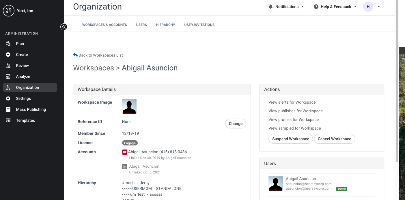The height and width of the screenshot is (200, 405).
Task: Expand the Help & Feedback dropdown
Action: coord(355,7)
